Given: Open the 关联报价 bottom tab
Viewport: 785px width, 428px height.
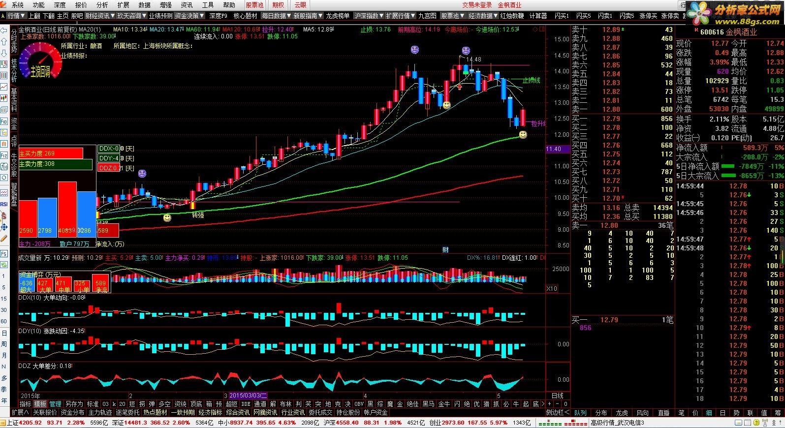Looking at the screenshot, I should [x=45, y=412].
